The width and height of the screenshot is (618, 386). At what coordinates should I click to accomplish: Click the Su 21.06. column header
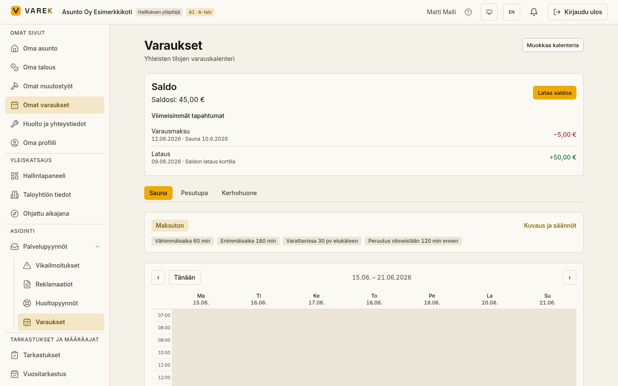click(x=548, y=299)
